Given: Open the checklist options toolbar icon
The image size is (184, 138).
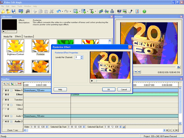Looking at the screenshot, I should 137,11.
